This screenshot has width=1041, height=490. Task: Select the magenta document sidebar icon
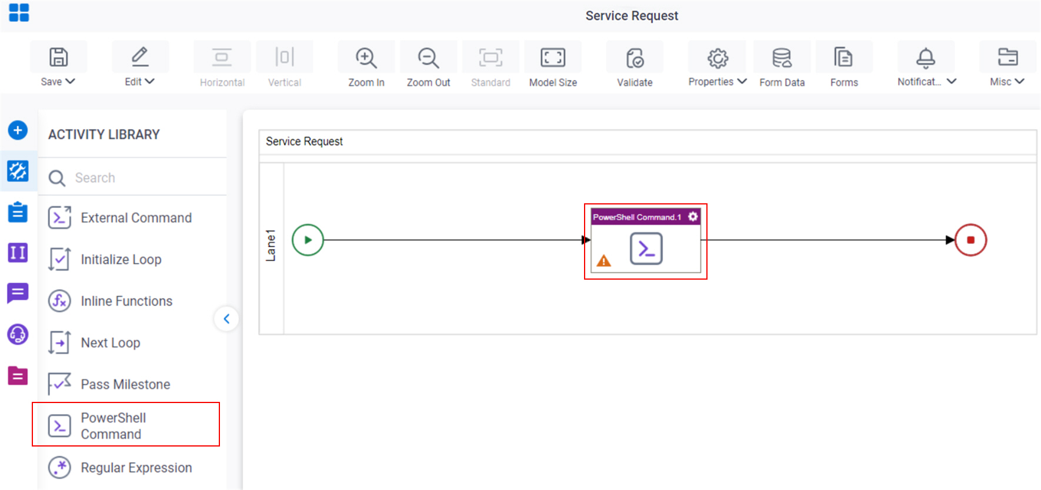(18, 375)
